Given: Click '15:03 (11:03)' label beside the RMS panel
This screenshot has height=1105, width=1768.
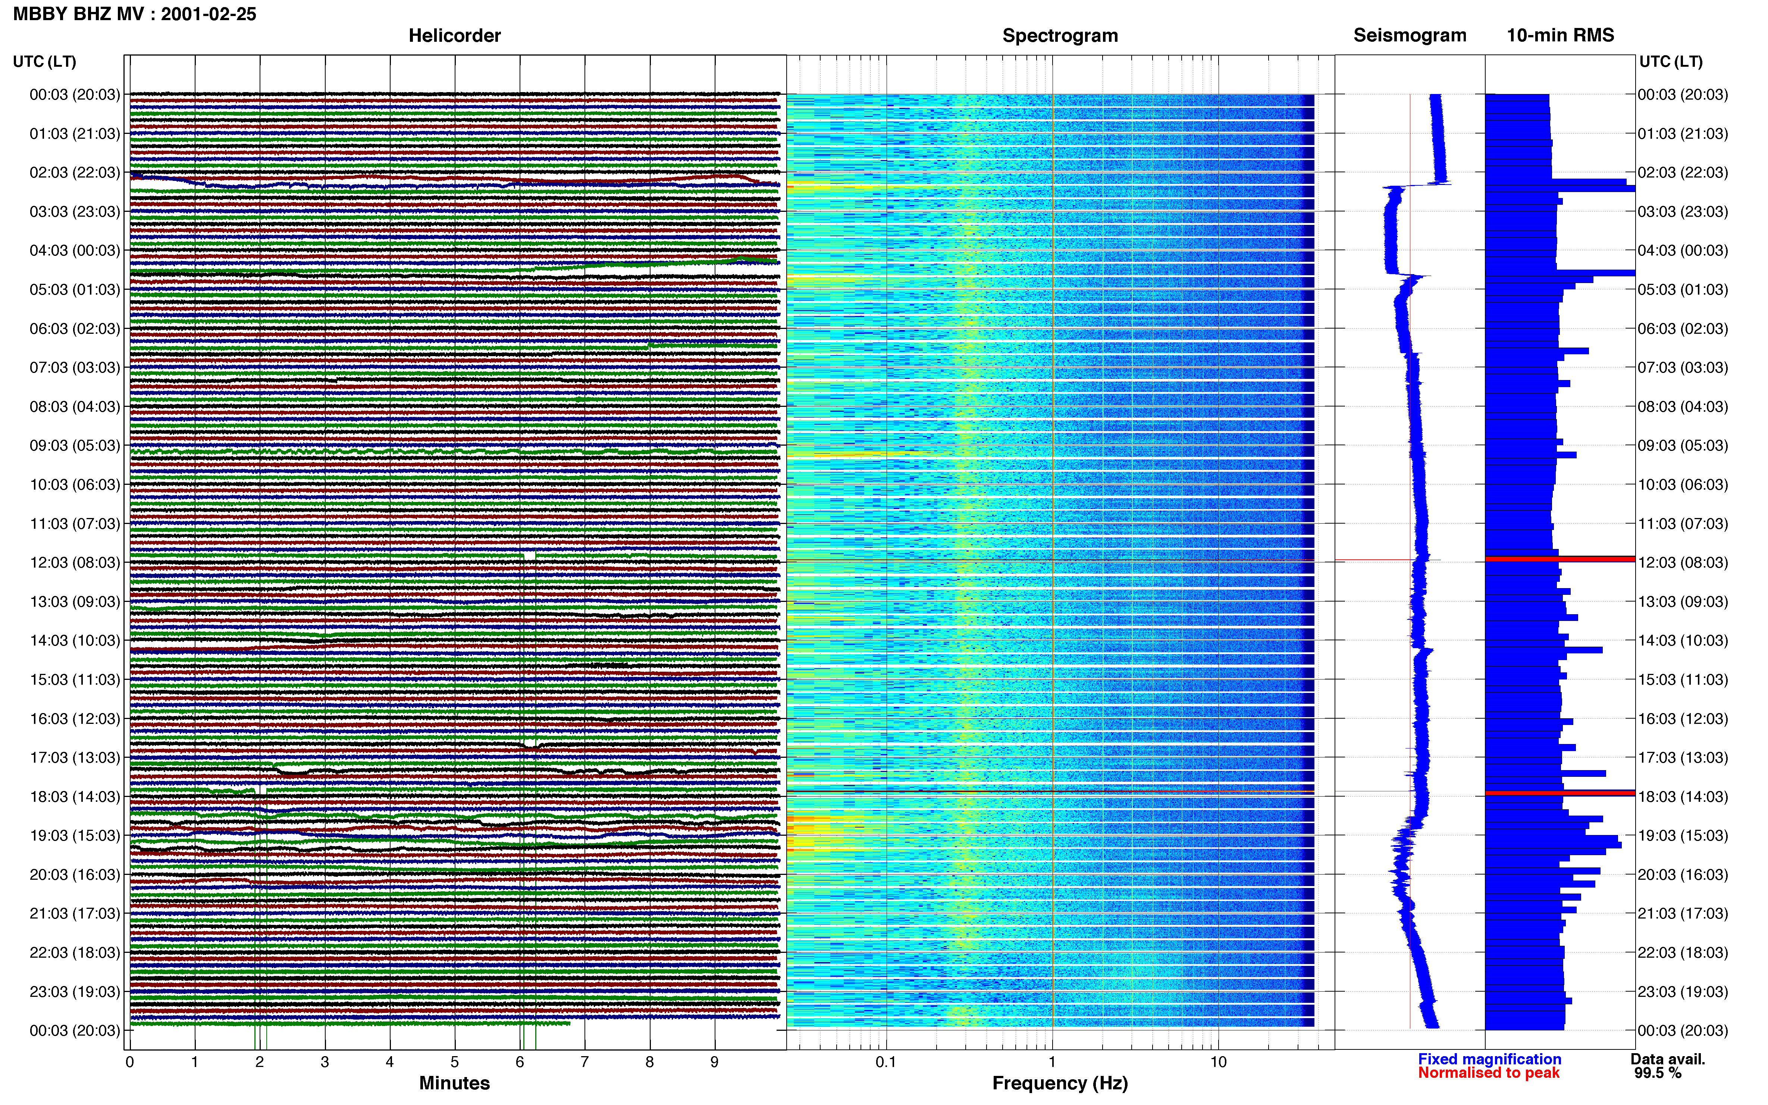Looking at the screenshot, I should (x=1683, y=679).
